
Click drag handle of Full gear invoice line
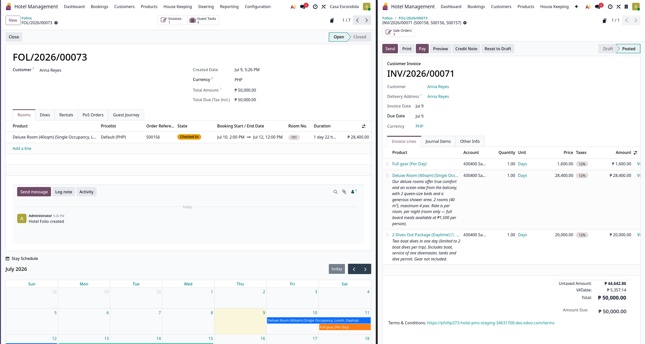coord(387,164)
